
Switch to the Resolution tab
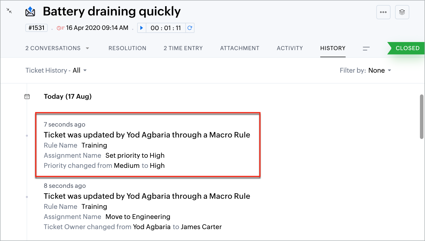[127, 48]
